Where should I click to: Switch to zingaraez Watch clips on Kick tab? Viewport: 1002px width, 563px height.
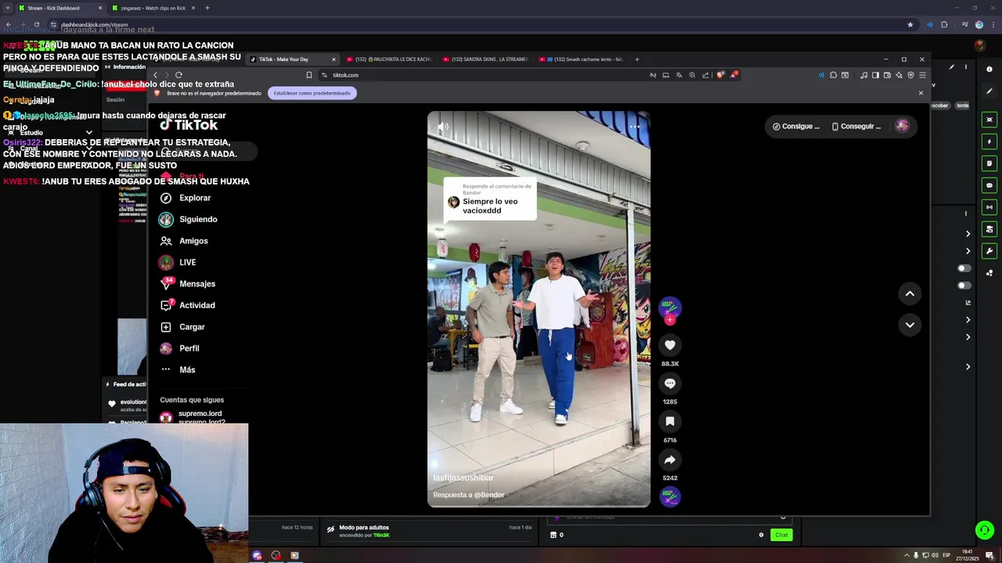point(153,8)
